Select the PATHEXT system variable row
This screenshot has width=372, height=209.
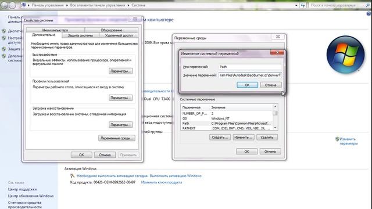click(x=227, y=128)
